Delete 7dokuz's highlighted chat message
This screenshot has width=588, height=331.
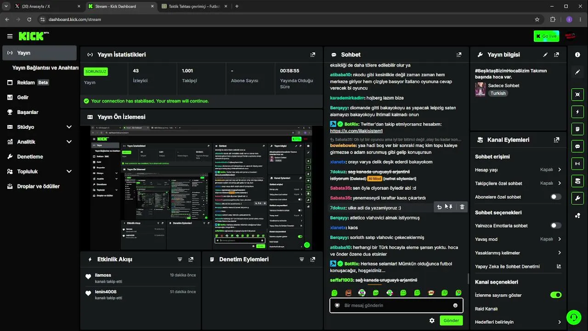(x=462, y=207)
